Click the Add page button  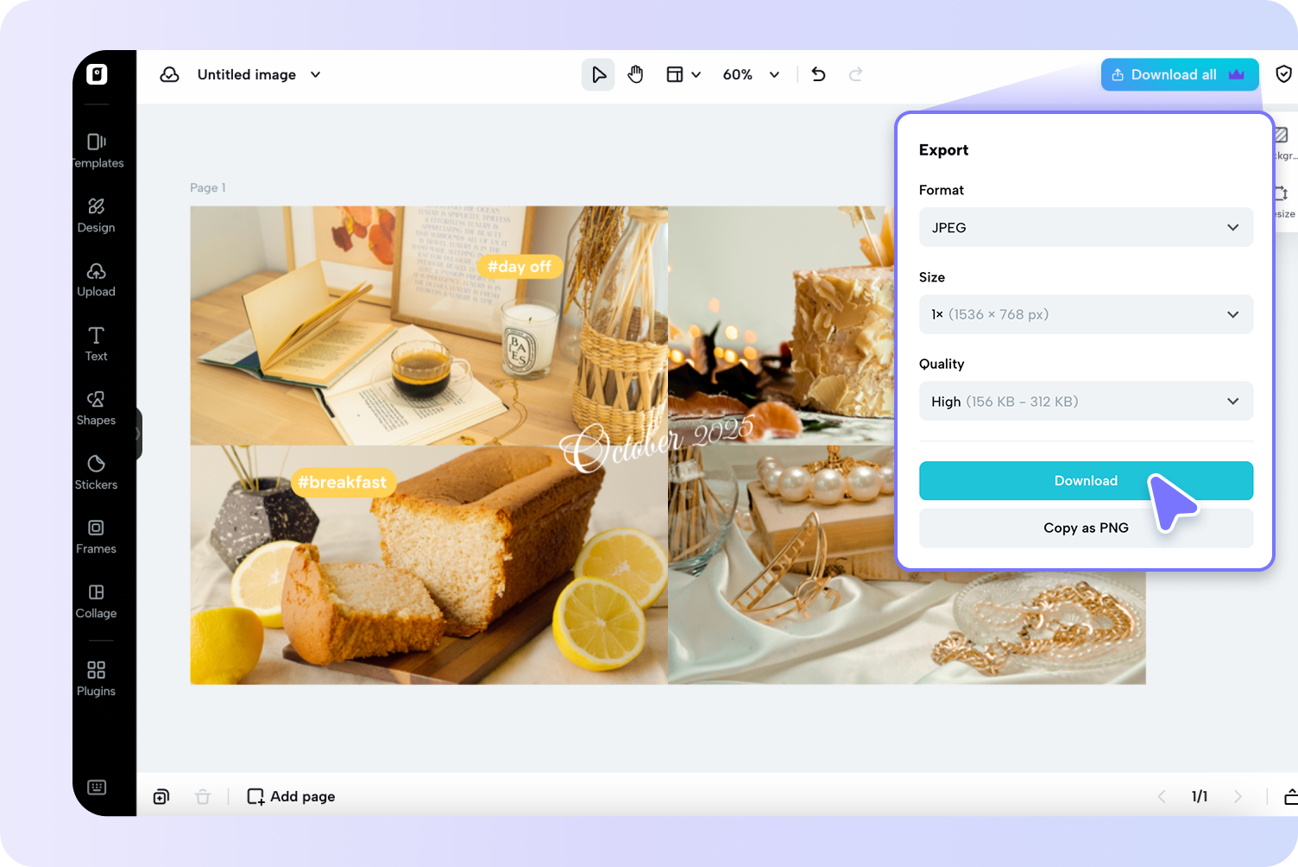coord(292,797)
